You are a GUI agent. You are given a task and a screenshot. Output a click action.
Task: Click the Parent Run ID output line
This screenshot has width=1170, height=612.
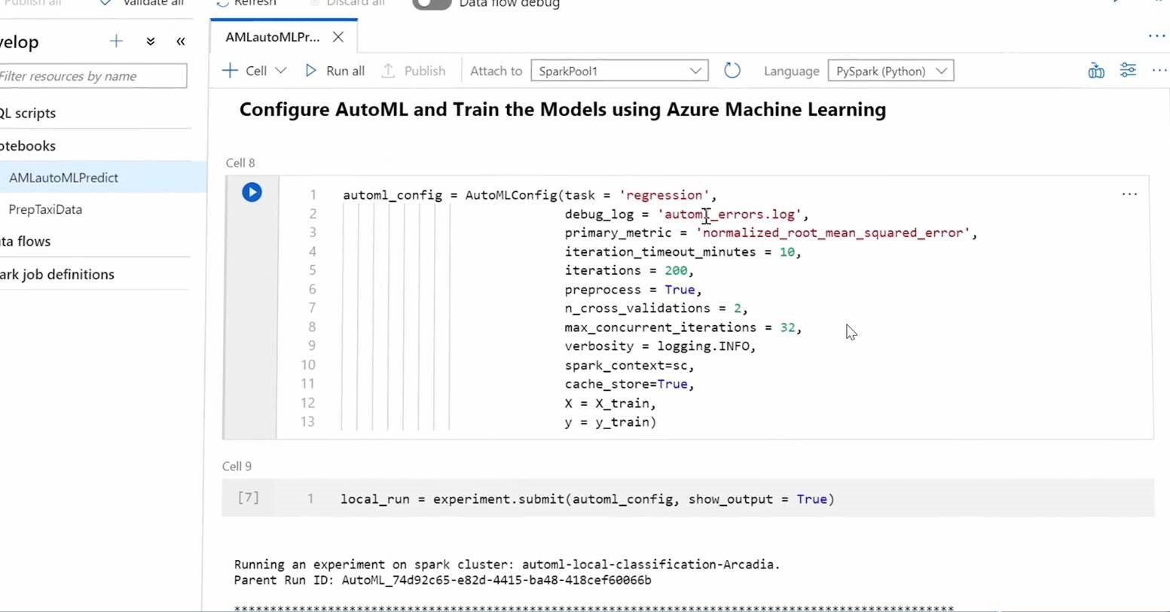442,580
